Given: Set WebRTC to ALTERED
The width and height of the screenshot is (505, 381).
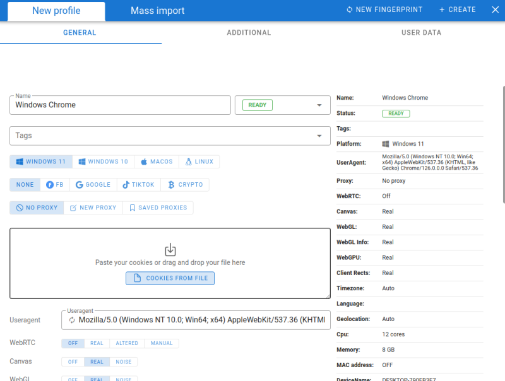Looking at the screenshot, I should point(126,343).
